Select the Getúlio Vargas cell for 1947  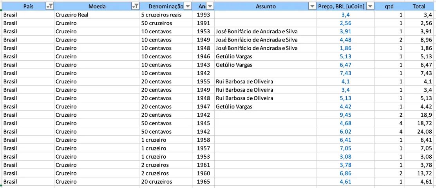pos(266,107)
